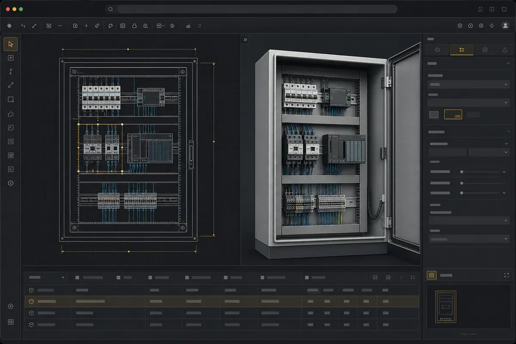Click the tray upload icon in toolbar

point(188,26)
